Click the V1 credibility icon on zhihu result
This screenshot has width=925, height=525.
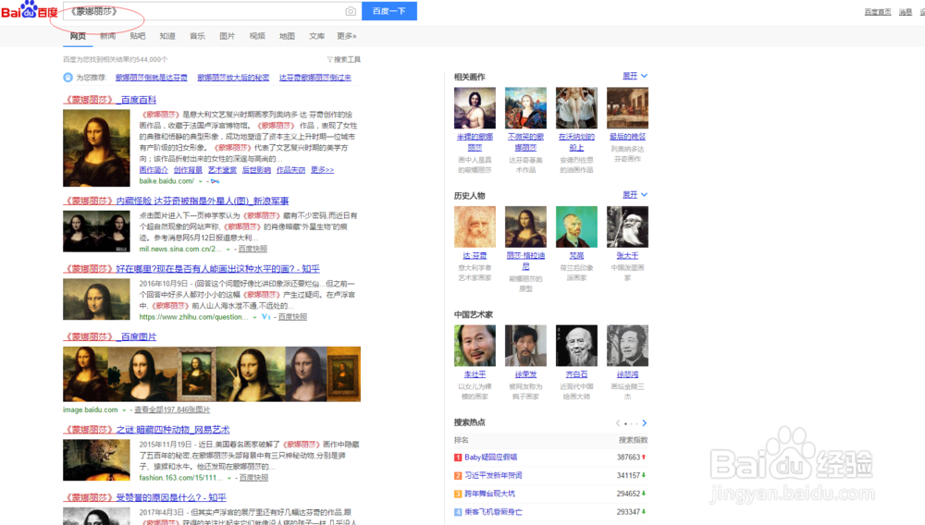pyautogui.click(x=266, y=317)
